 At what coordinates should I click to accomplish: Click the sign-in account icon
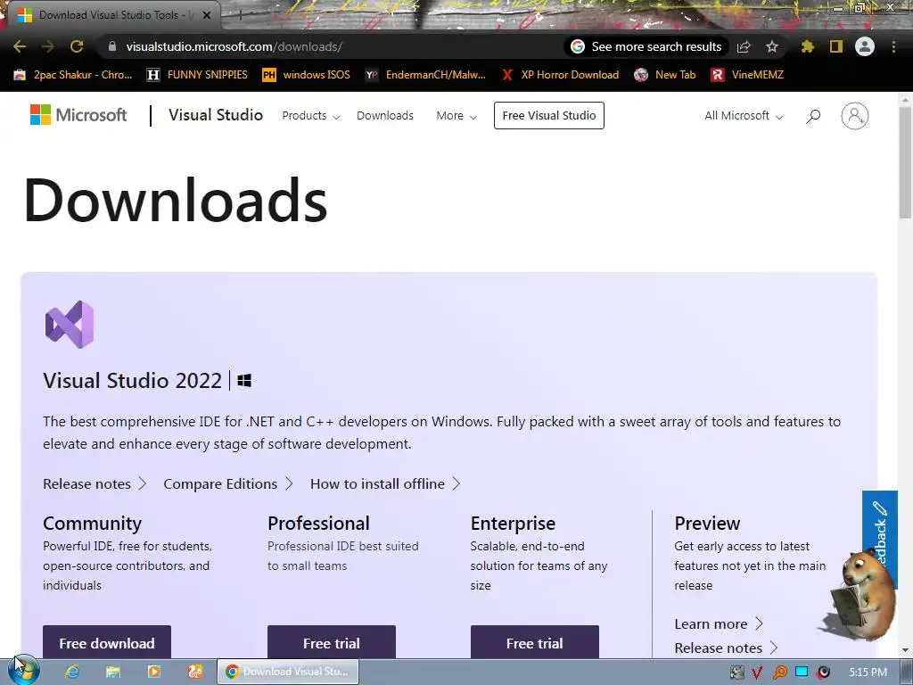pos(855,116)
